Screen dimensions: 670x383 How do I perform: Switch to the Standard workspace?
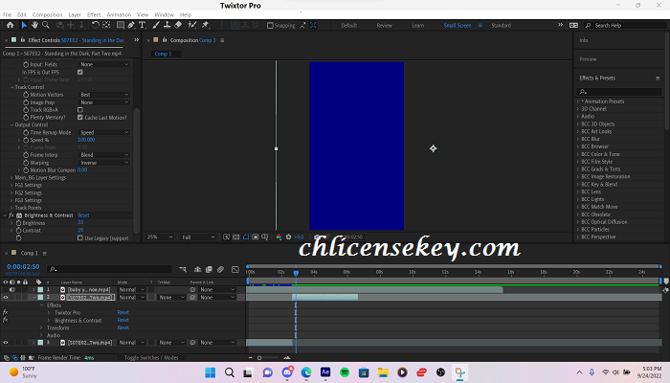(501, 26)
